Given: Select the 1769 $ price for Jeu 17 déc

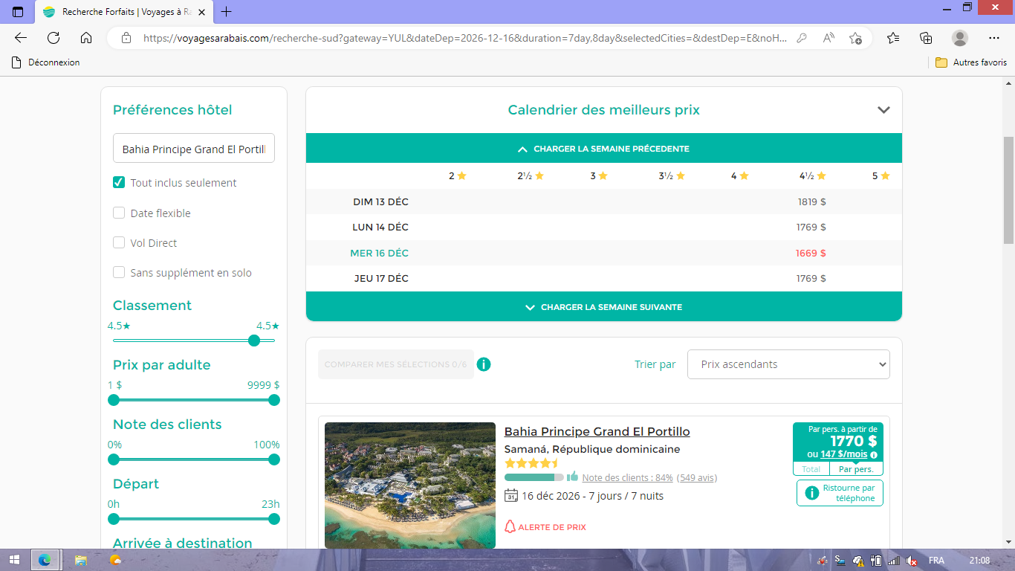Looking at the screenshot, I should (811, 278).
